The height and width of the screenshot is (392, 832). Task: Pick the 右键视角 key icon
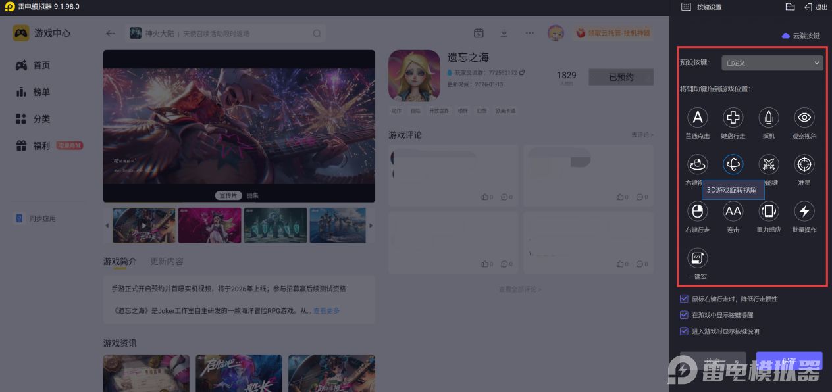pos(697,164)
